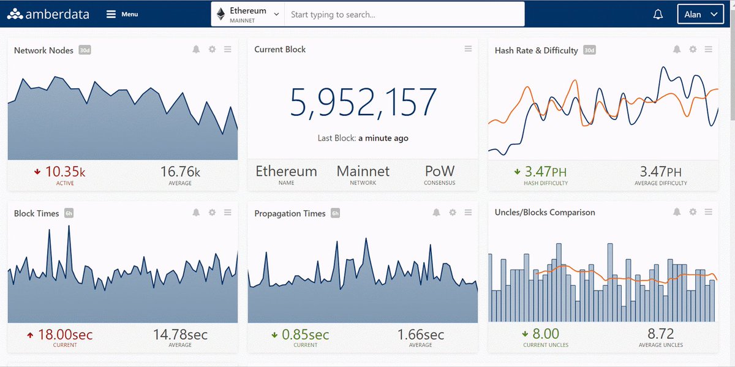Open Uncles/Blocks Comparison panel menu icon
Image resolution: width=735 pixels, height=367 pixels.
tap(709, 212)
